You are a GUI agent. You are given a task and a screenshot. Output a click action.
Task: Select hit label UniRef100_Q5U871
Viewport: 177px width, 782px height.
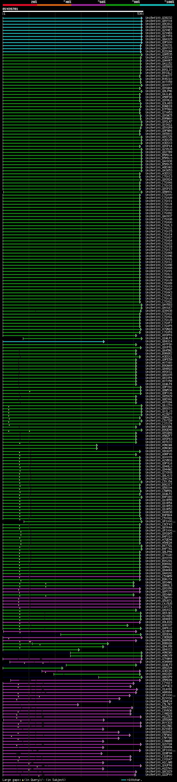tap(159, 601)
